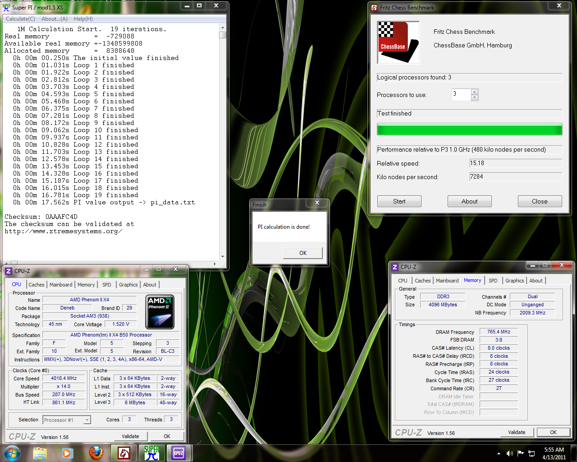Switch to Super PI taskbar icon

coord(152,453)
